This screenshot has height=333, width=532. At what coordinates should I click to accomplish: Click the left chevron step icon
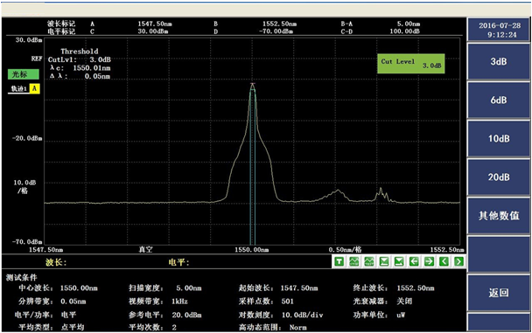coord(444,261)
